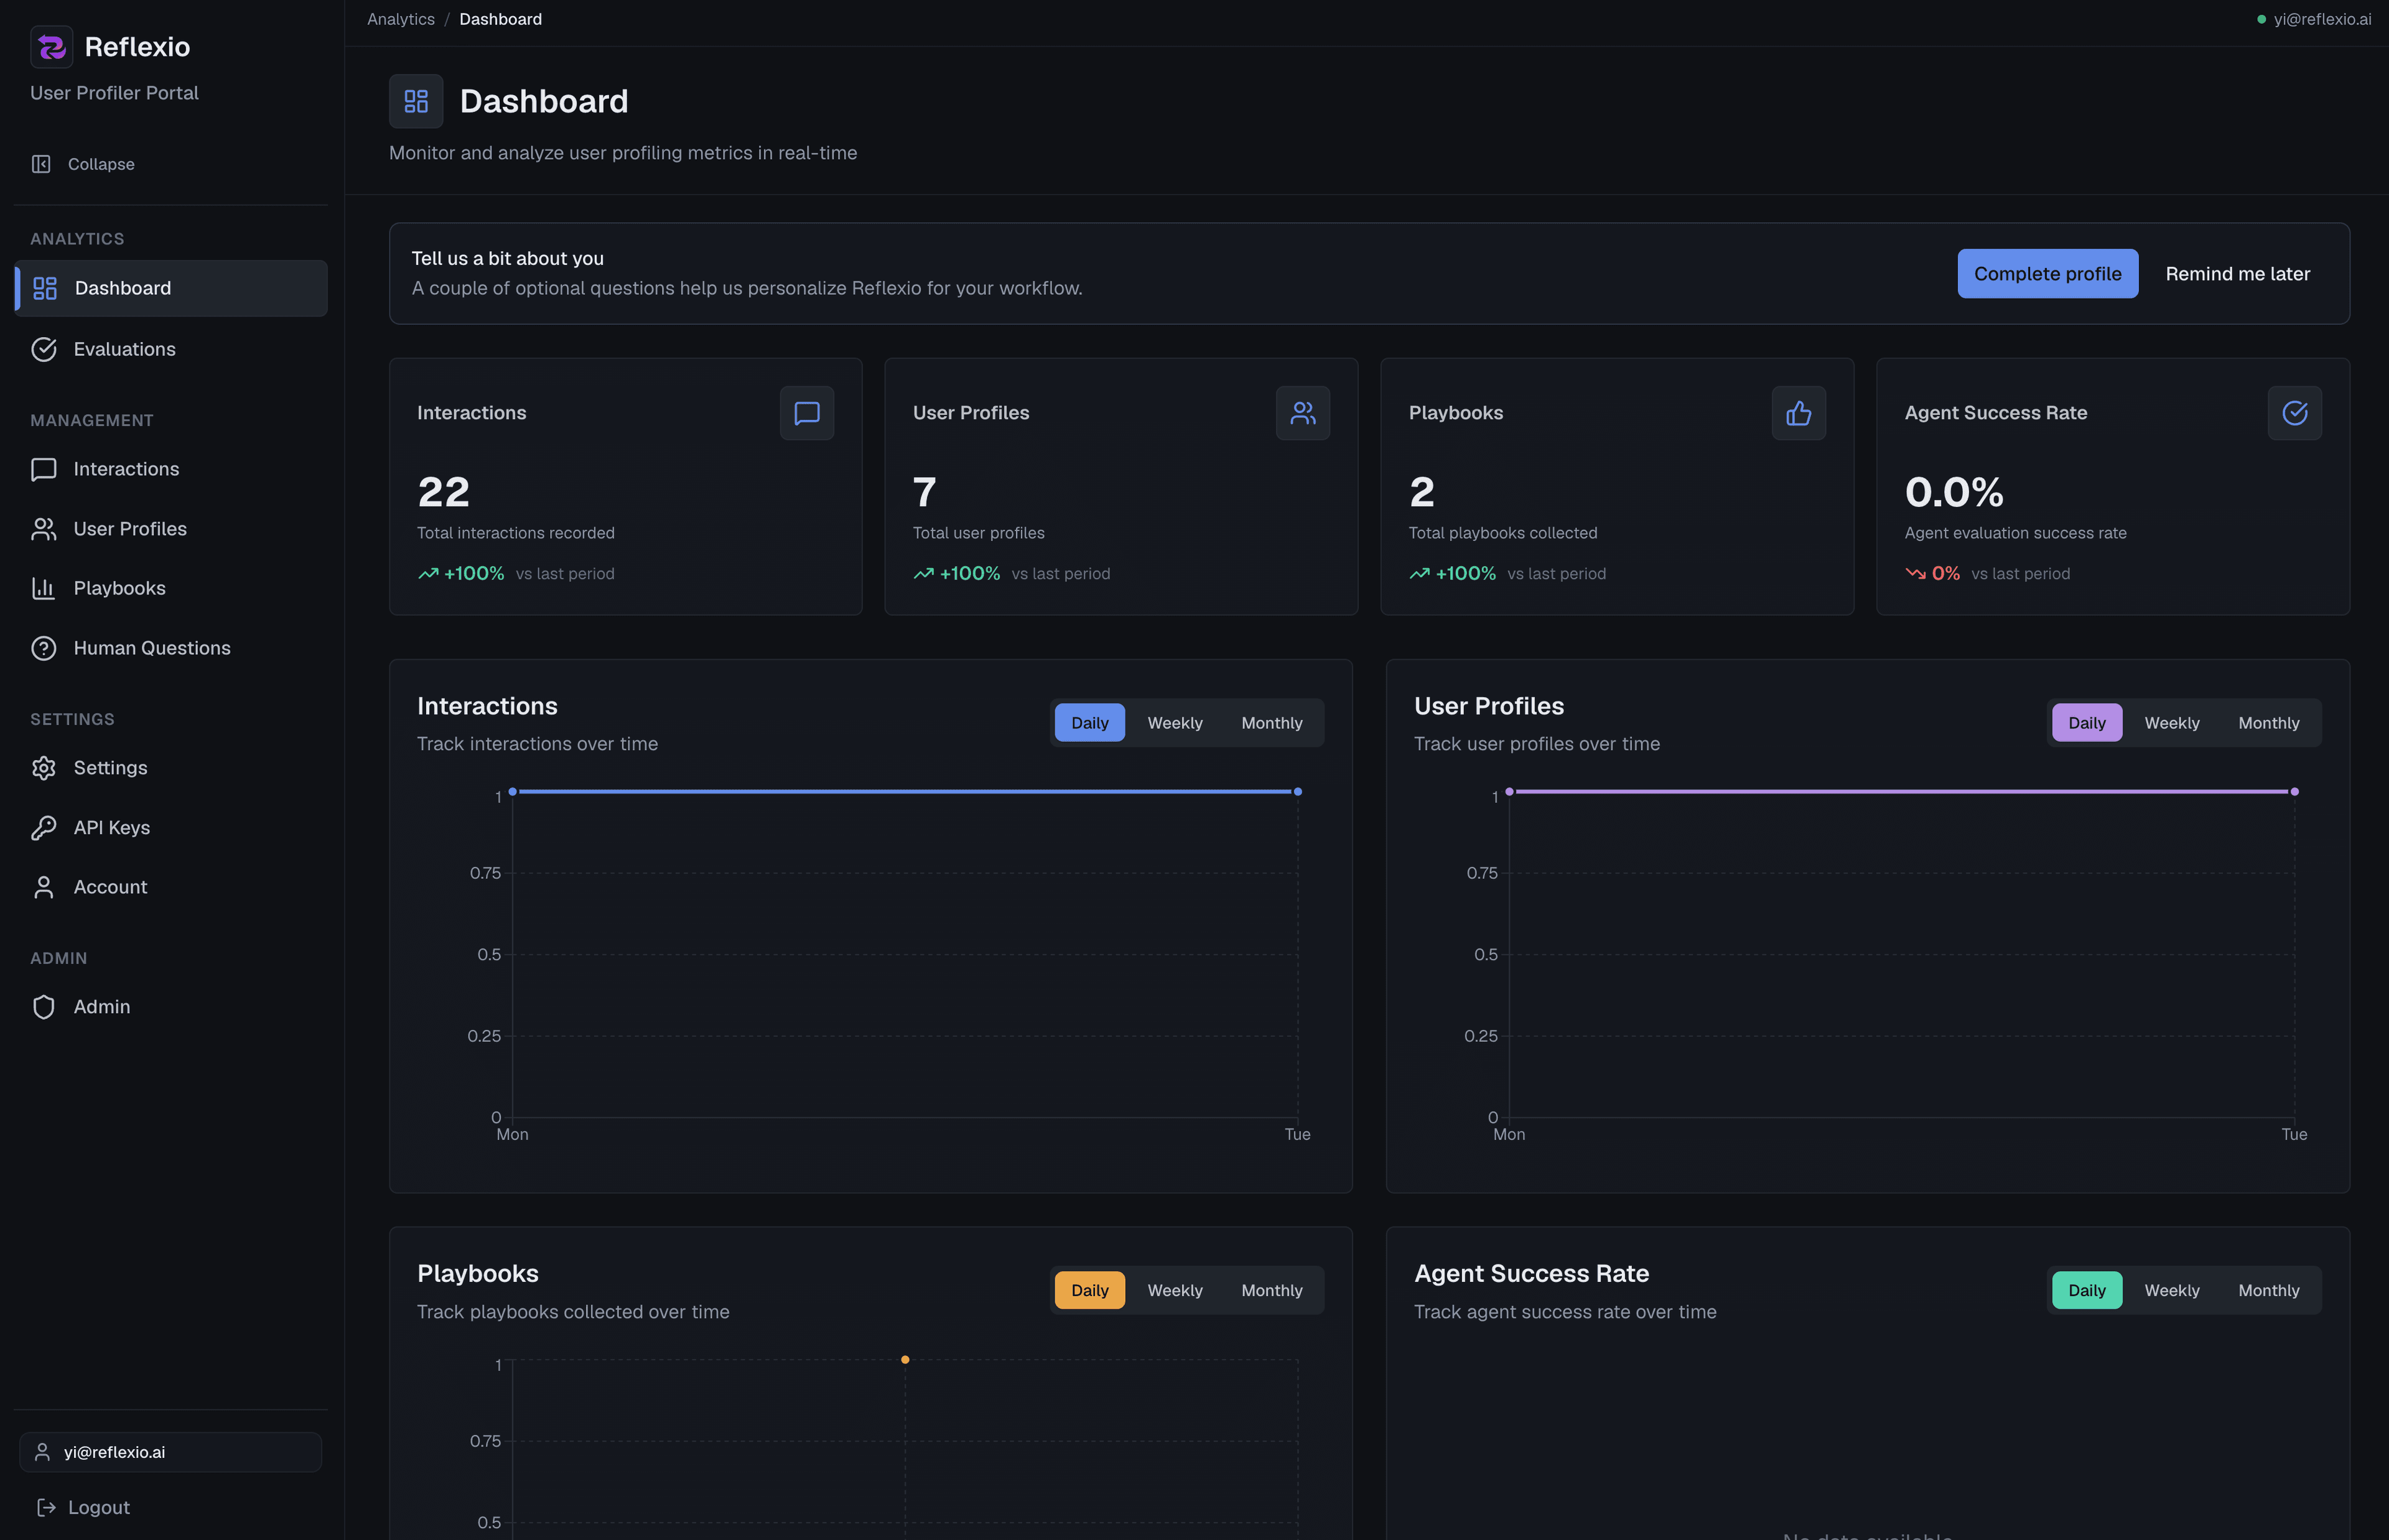This screenshot has height=1540, width=2389.
Task: Click chat icon on Interactions stat card
Action: [x=807, y=413]
